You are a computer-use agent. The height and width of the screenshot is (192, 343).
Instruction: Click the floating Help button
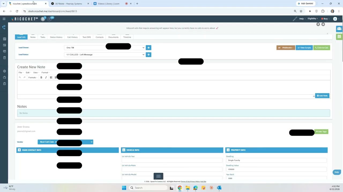(337, 172)
